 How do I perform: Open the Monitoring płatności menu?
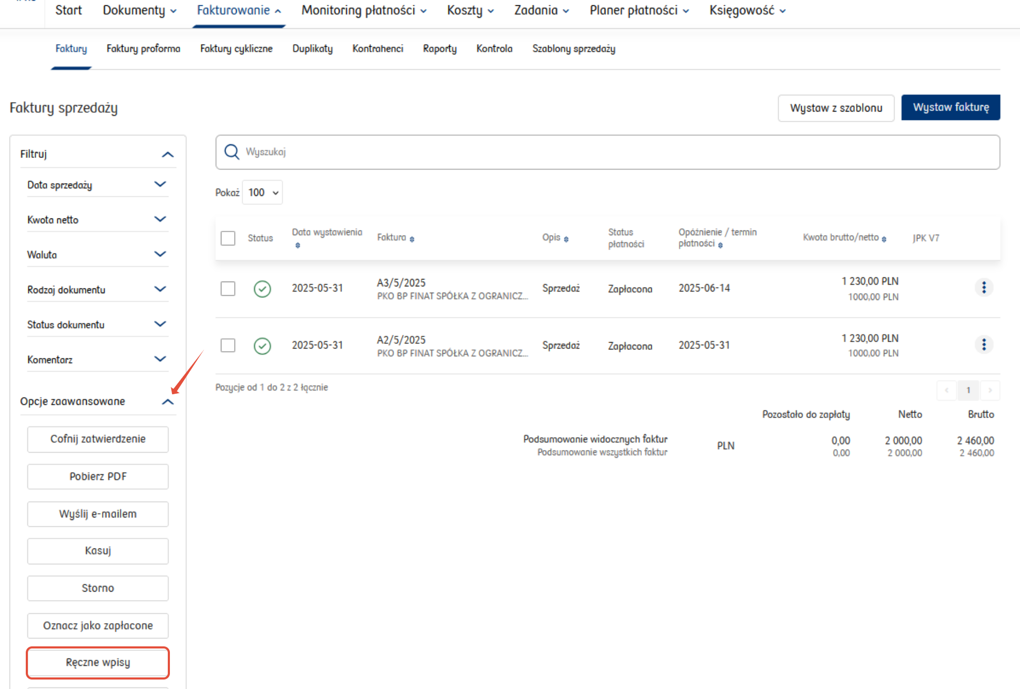(x=363, y=11)
